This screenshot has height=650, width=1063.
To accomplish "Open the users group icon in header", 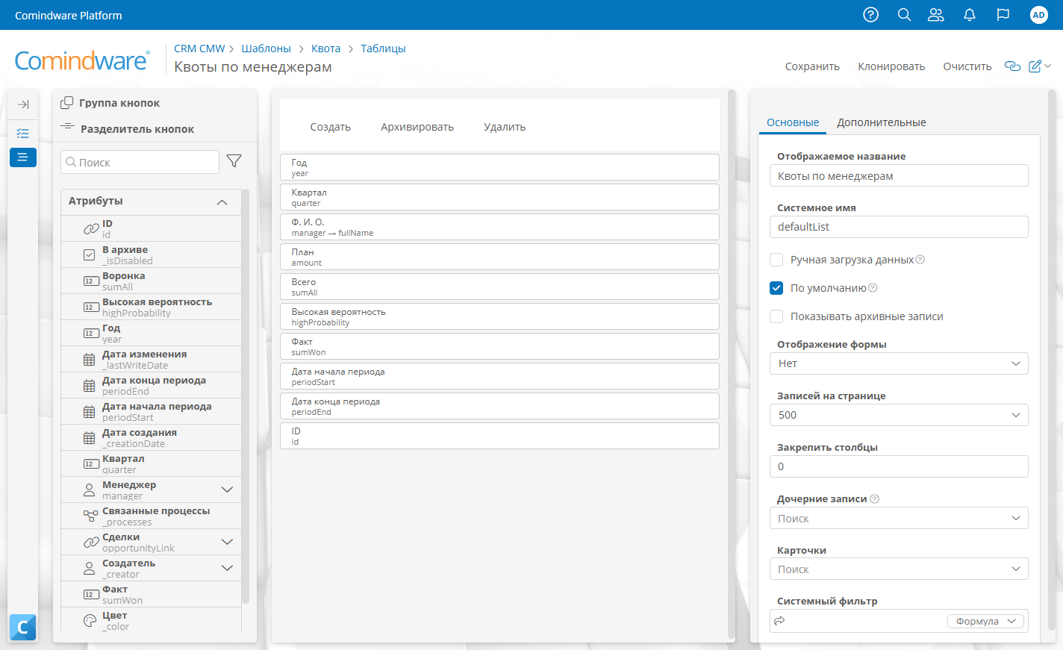I will 936,15.
